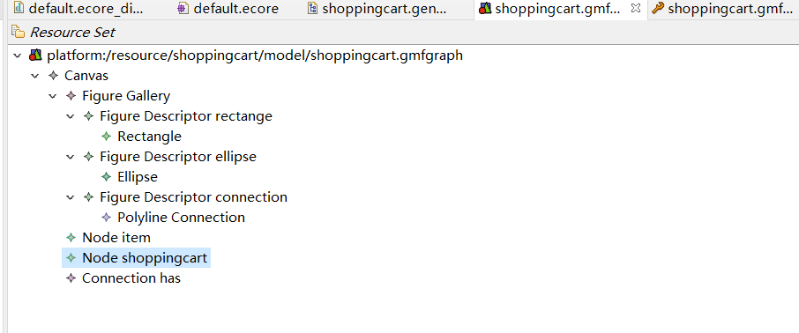Select Figure Descriptor connection label
This screenshot has width=799, height=333.
[194, 197]
